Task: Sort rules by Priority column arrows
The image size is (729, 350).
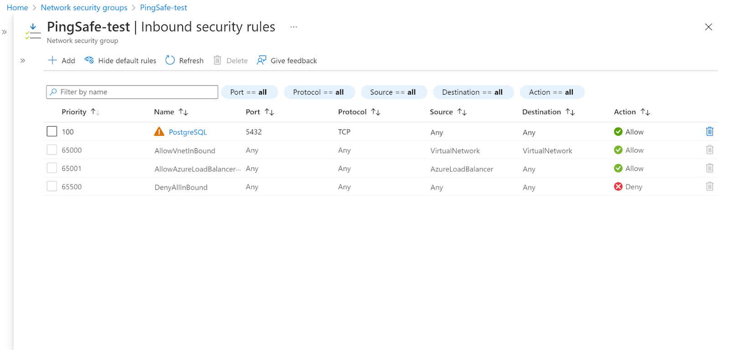Action: [95, 112]
